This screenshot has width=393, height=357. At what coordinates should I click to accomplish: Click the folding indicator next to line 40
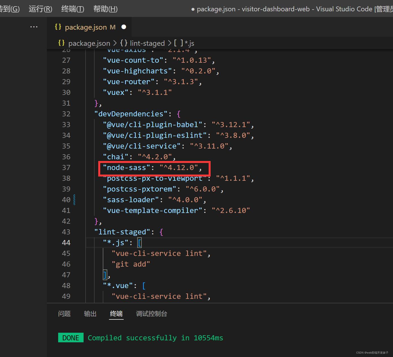(x=74, y=200)
